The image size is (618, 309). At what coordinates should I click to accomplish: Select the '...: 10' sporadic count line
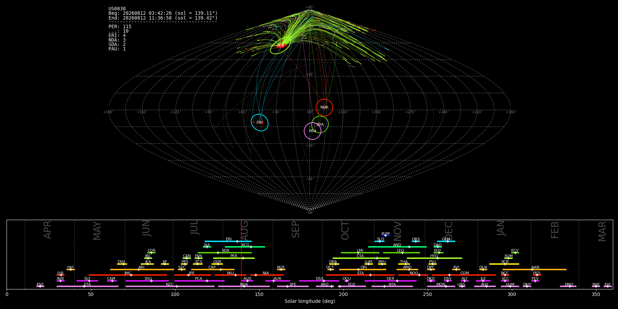coord(118,31)
